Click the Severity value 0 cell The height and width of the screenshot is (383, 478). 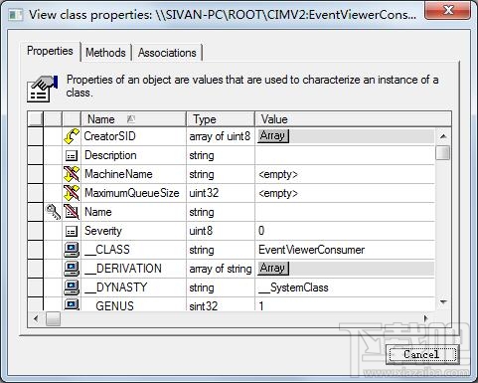point(345,231)
